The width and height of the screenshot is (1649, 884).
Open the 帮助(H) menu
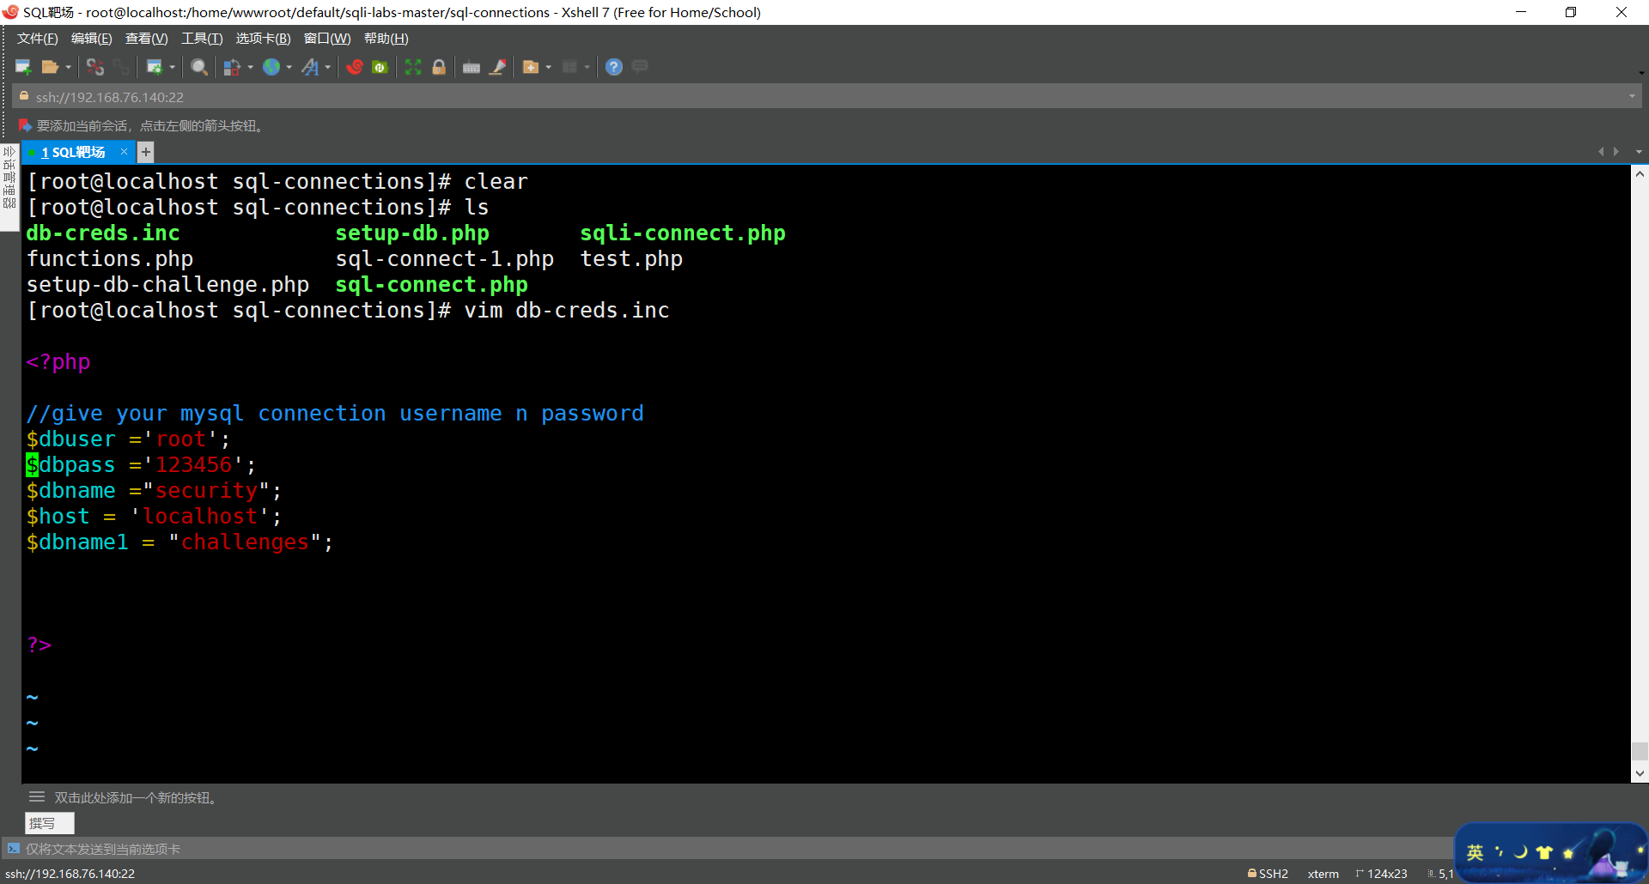[386, 39]
